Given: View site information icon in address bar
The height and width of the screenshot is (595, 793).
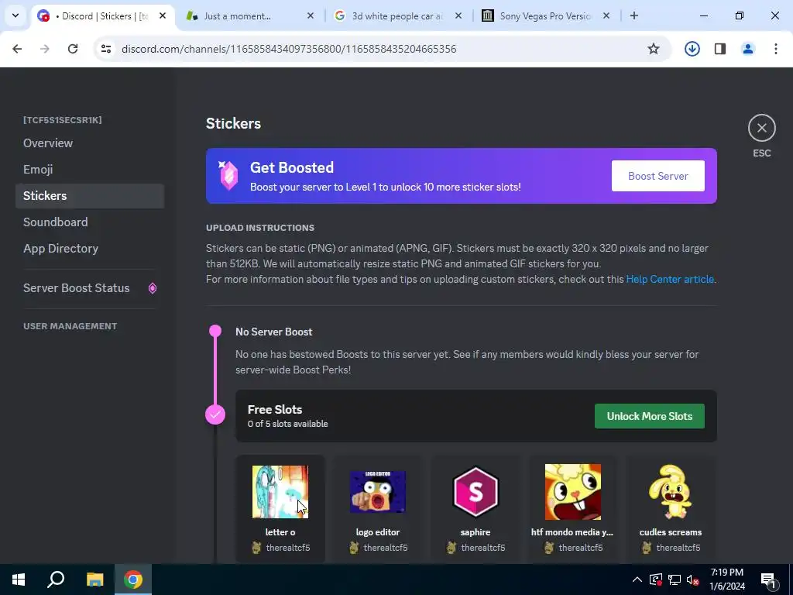Looking at the screenshot, I should [106, 49].
